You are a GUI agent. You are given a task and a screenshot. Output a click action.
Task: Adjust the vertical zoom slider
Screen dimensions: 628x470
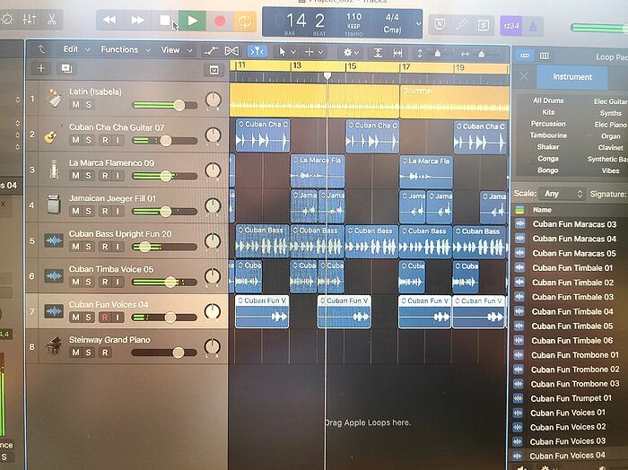(x=437, y=54)
